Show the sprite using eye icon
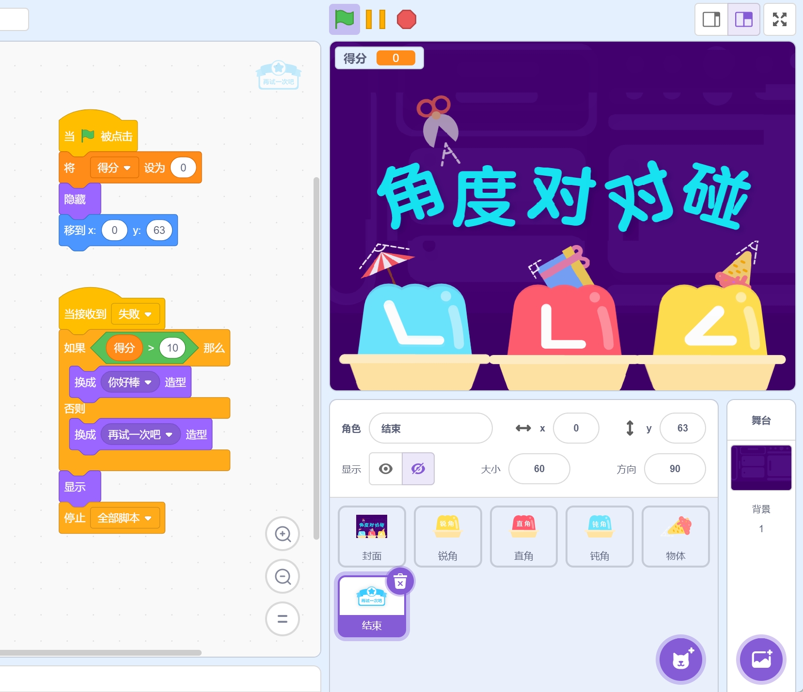803x692 pixels. [386, 469]
